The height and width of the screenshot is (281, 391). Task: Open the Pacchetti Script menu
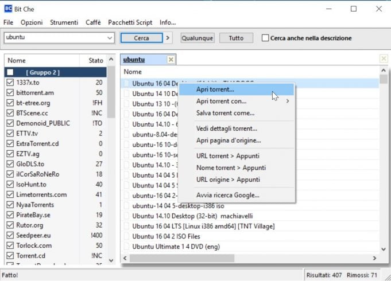pyautogui.click(x=130, y=22)
